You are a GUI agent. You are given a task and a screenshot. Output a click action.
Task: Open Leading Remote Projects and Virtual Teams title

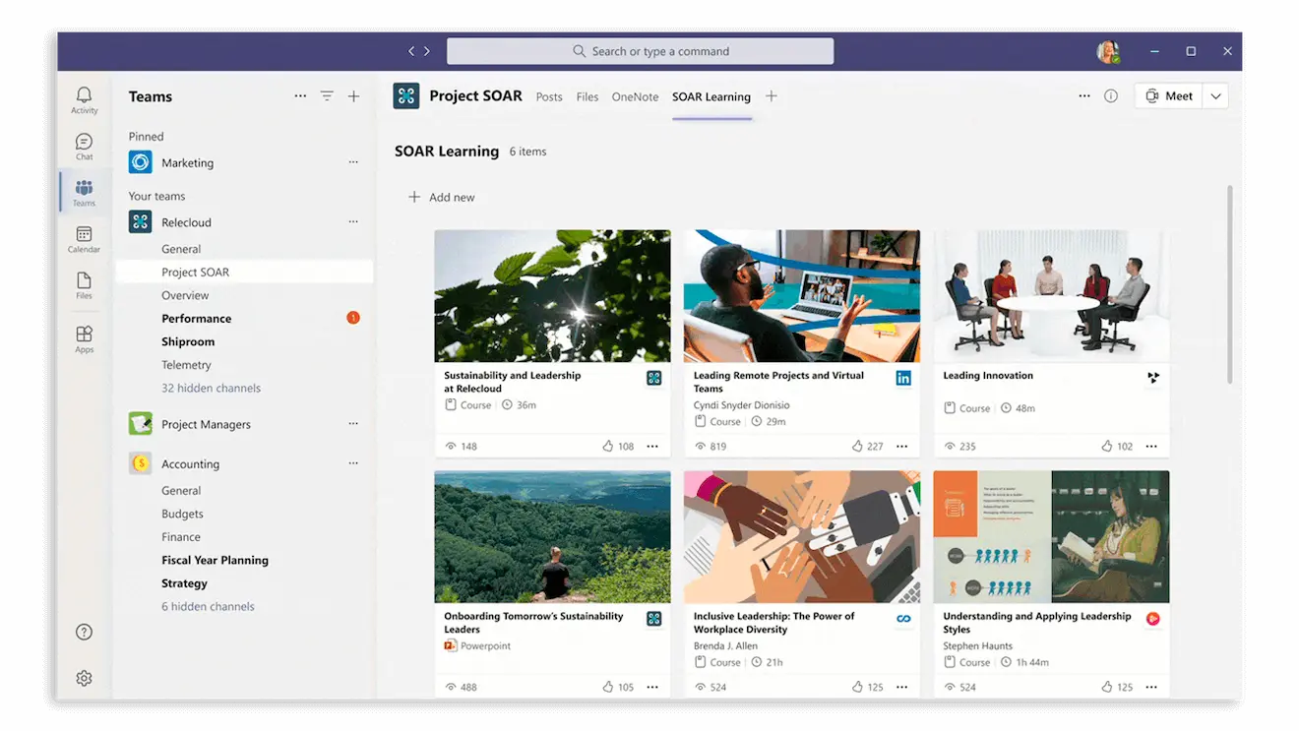pyautogui.click(x=778, y=382)
